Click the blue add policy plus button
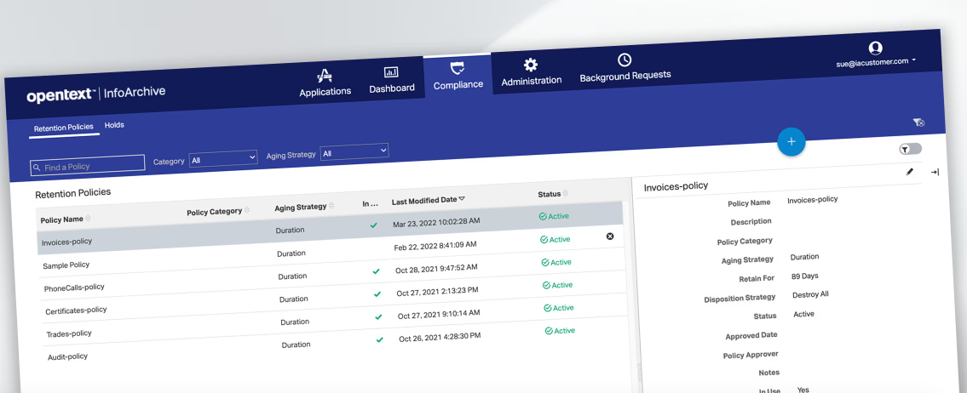This screenshot has width=967, height=393. 791,142
